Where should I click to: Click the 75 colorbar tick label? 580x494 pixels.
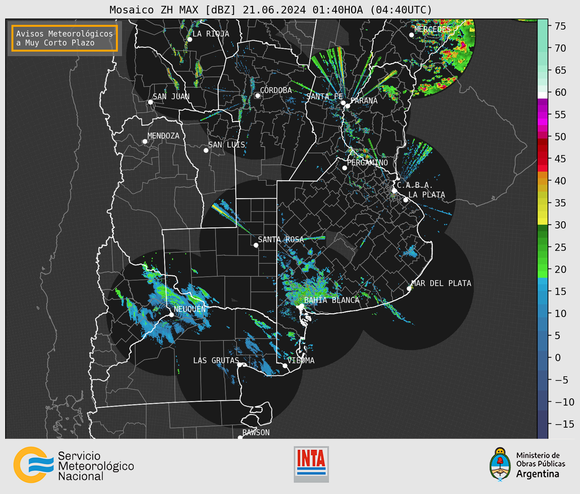[560, 26]
